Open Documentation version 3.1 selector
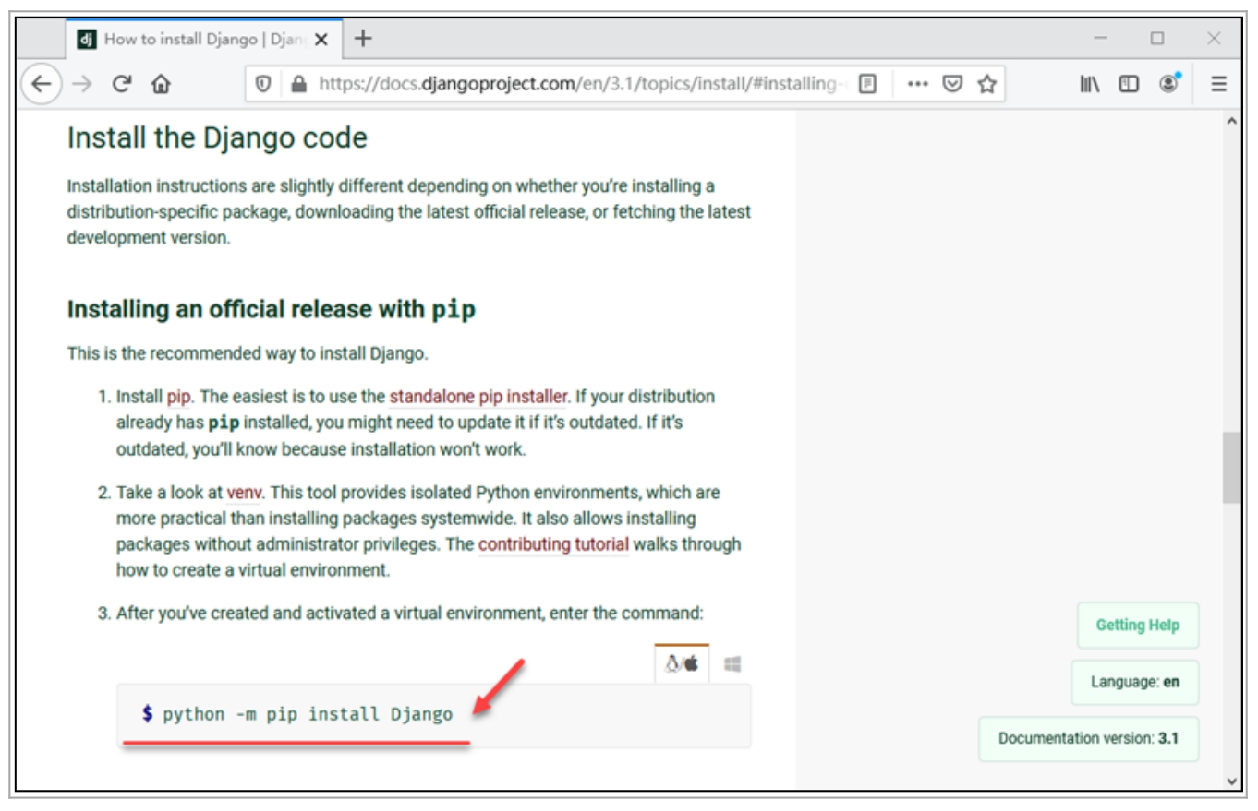This screenshot has height=811, width=1258. tap(1088, 739)
